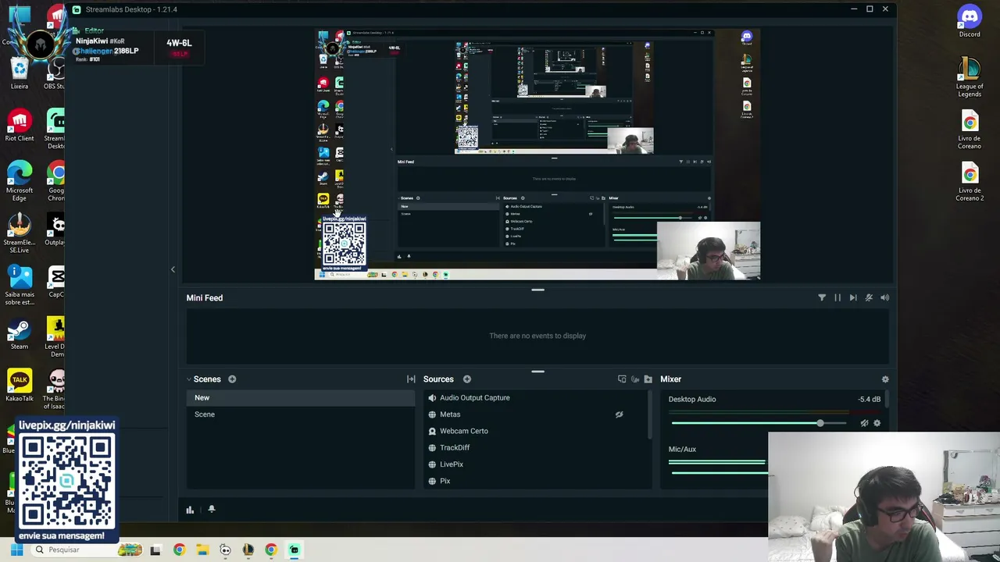The image size is (1000, 562).
Task: Adjust the Desktop Audio volume slider
Action: 759,423
